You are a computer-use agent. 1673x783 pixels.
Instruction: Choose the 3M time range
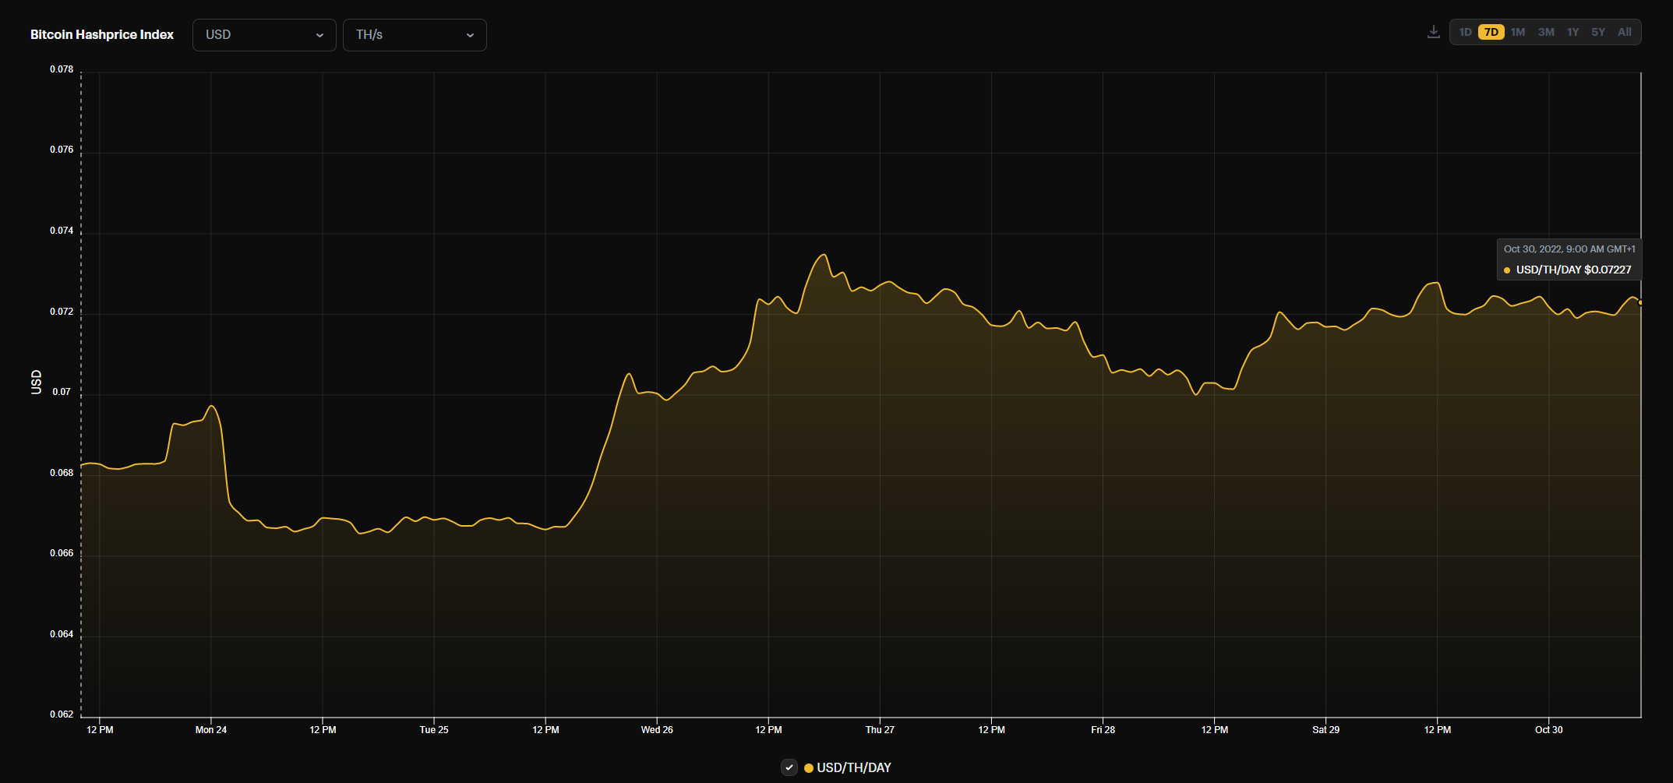pyautogui.click(x=1546, y=32)
